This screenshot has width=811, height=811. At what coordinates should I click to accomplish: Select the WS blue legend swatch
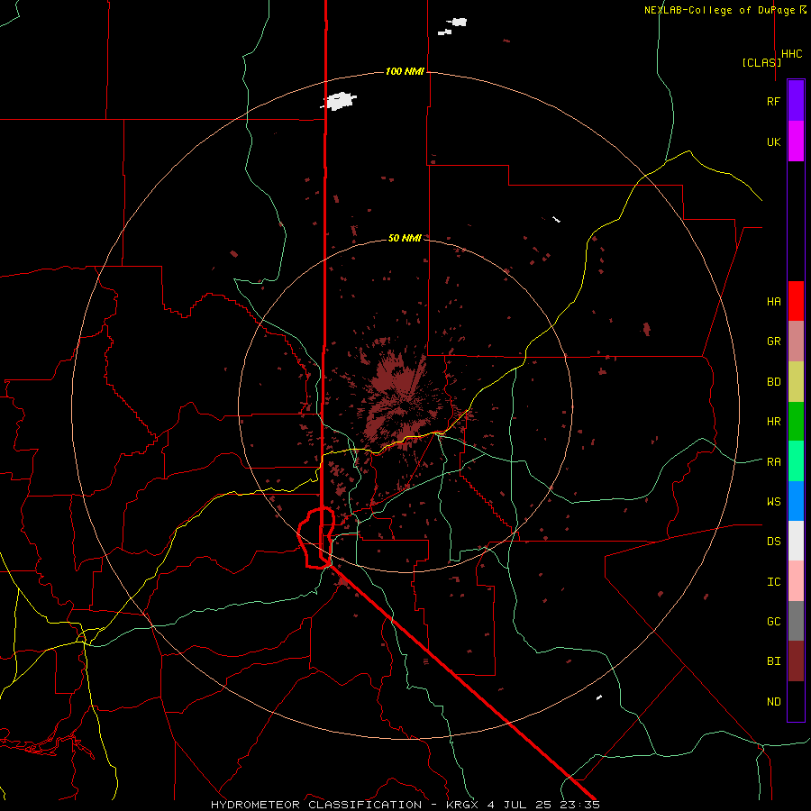[796, 501]
